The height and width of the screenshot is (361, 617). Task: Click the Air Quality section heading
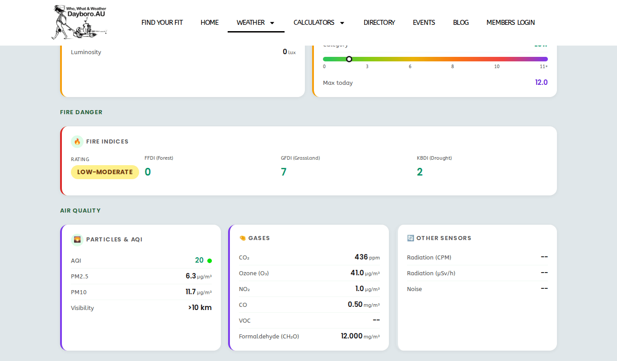coord(80,210)
